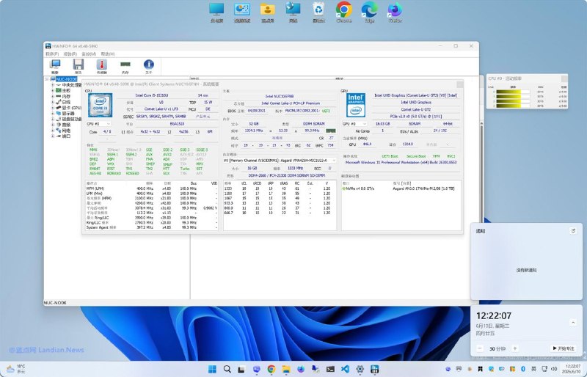Click the Bluetooth tray icon

point(523,369)
